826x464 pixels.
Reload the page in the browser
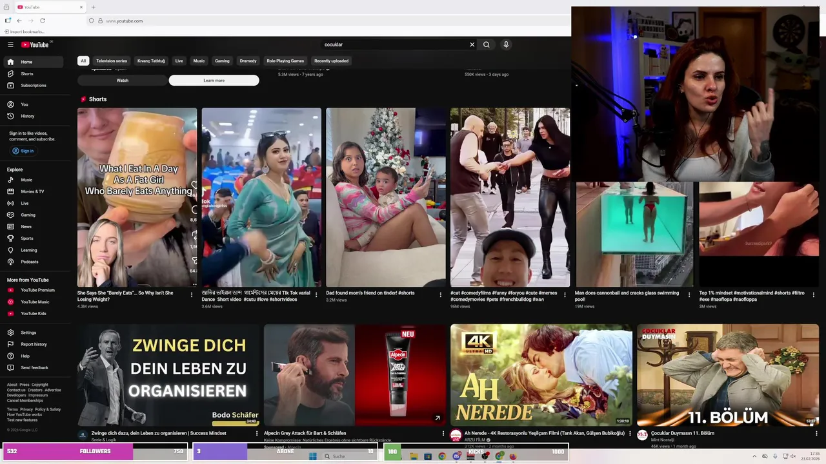coord(43,21)
